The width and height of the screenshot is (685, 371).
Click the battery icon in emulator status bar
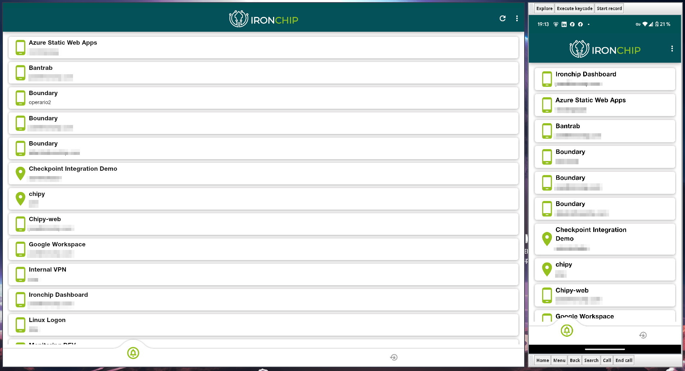coord(657,24)
